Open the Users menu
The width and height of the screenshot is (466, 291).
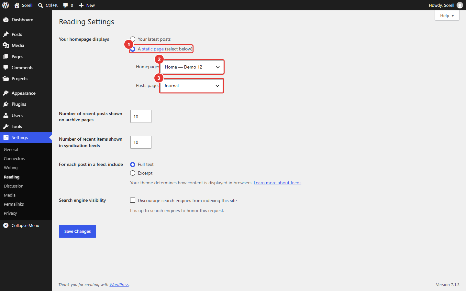pos(26,115)
